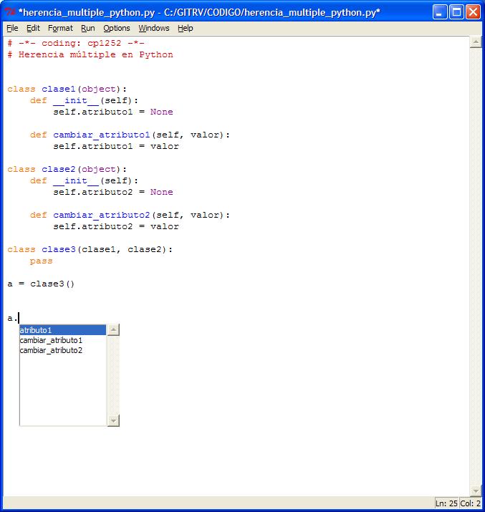Open the Options menu
485x512 pixels.
(117, 28)
